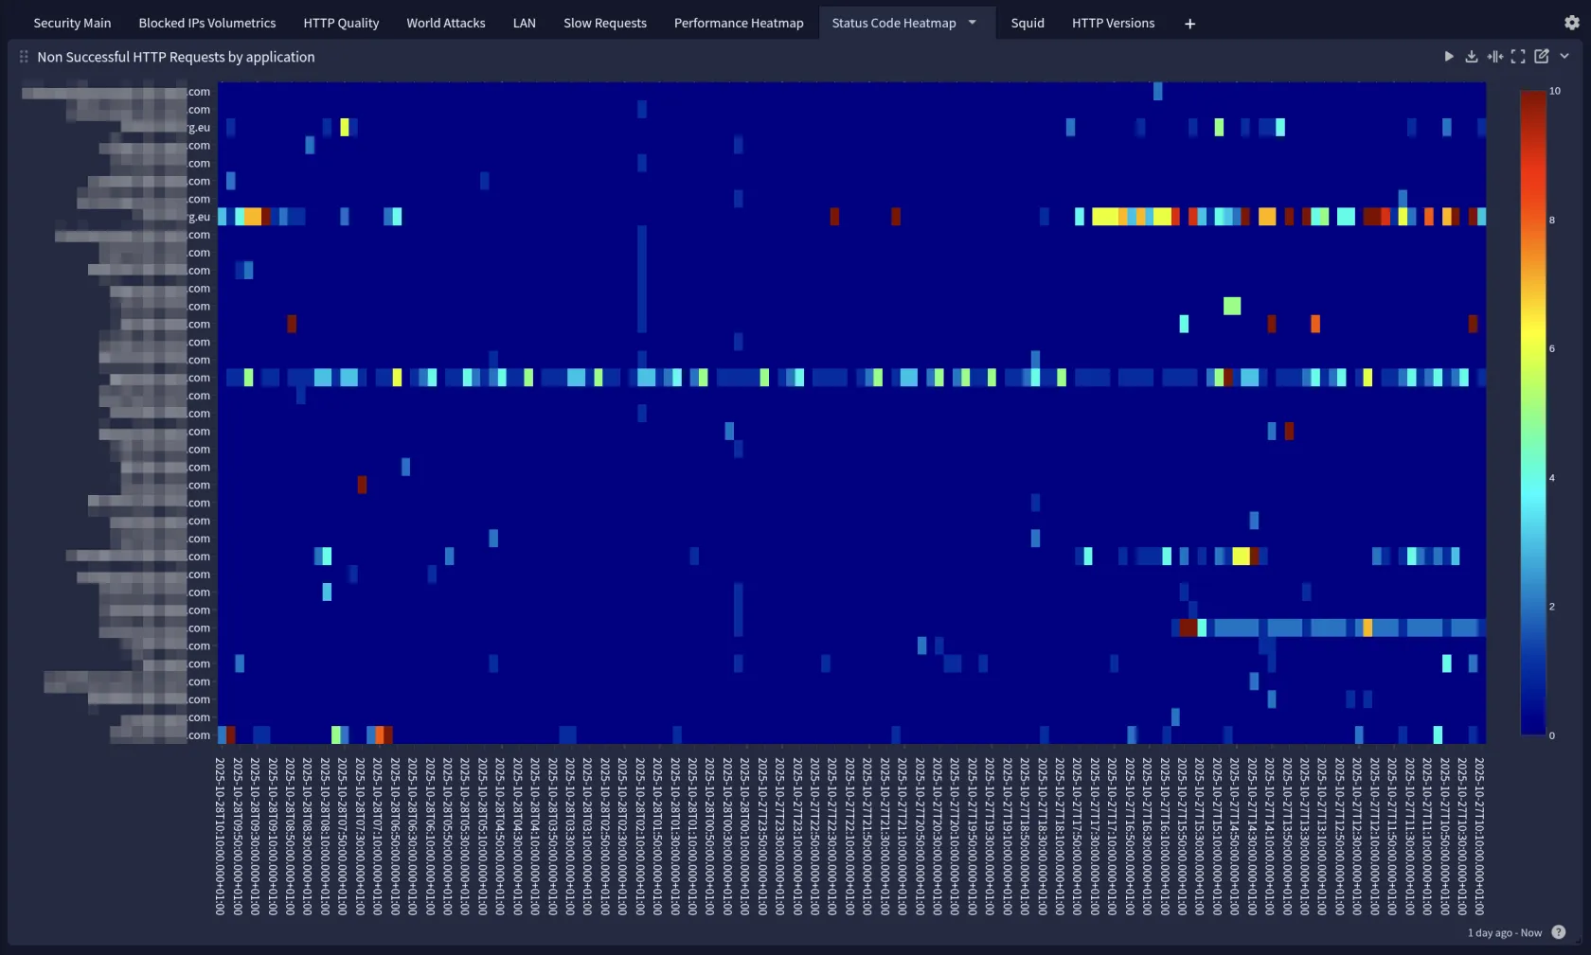Open the panel edit pencil icon
The image size is (1591, 955).
tap(1542, 57)
